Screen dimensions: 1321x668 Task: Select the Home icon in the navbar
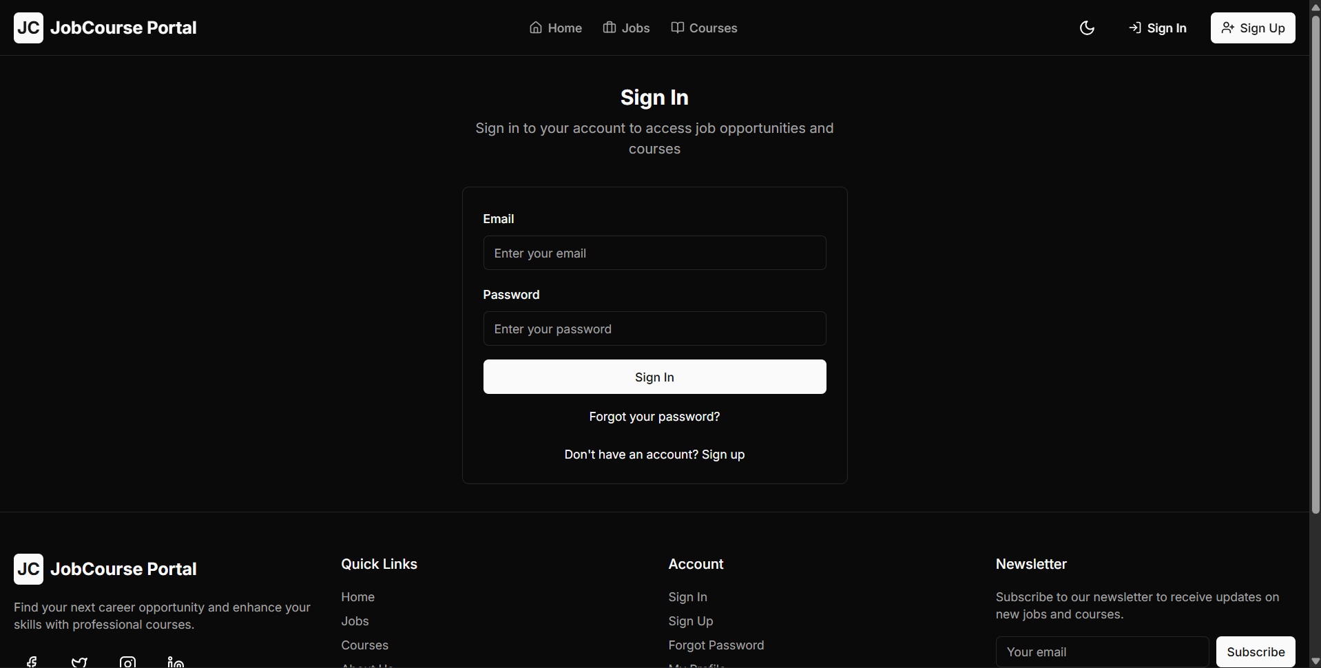click(x=536, y=28)
